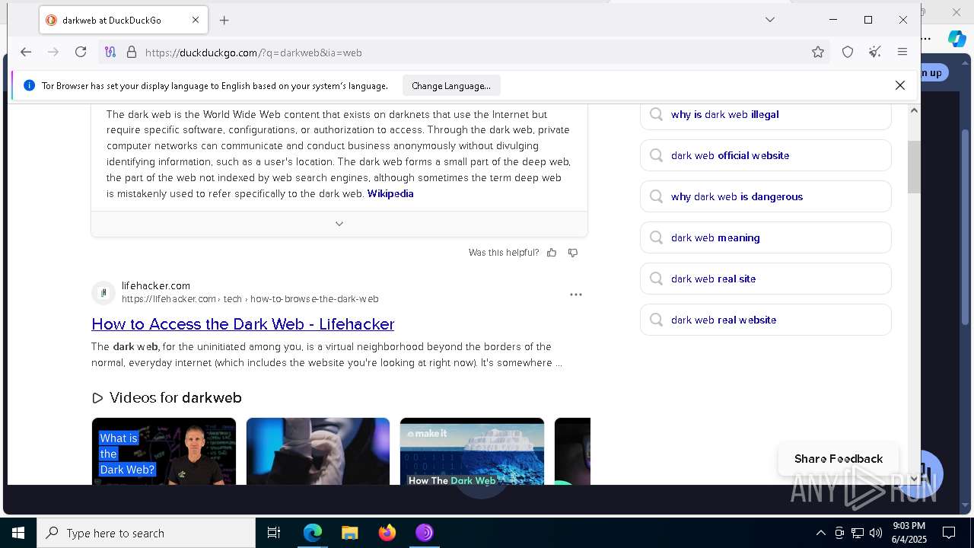Open Tor circuit display icon

pyautogui.click(x=110, y=52)
